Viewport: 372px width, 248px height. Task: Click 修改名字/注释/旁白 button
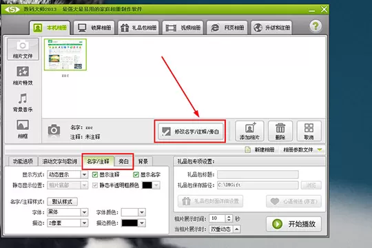pos(191,132)
